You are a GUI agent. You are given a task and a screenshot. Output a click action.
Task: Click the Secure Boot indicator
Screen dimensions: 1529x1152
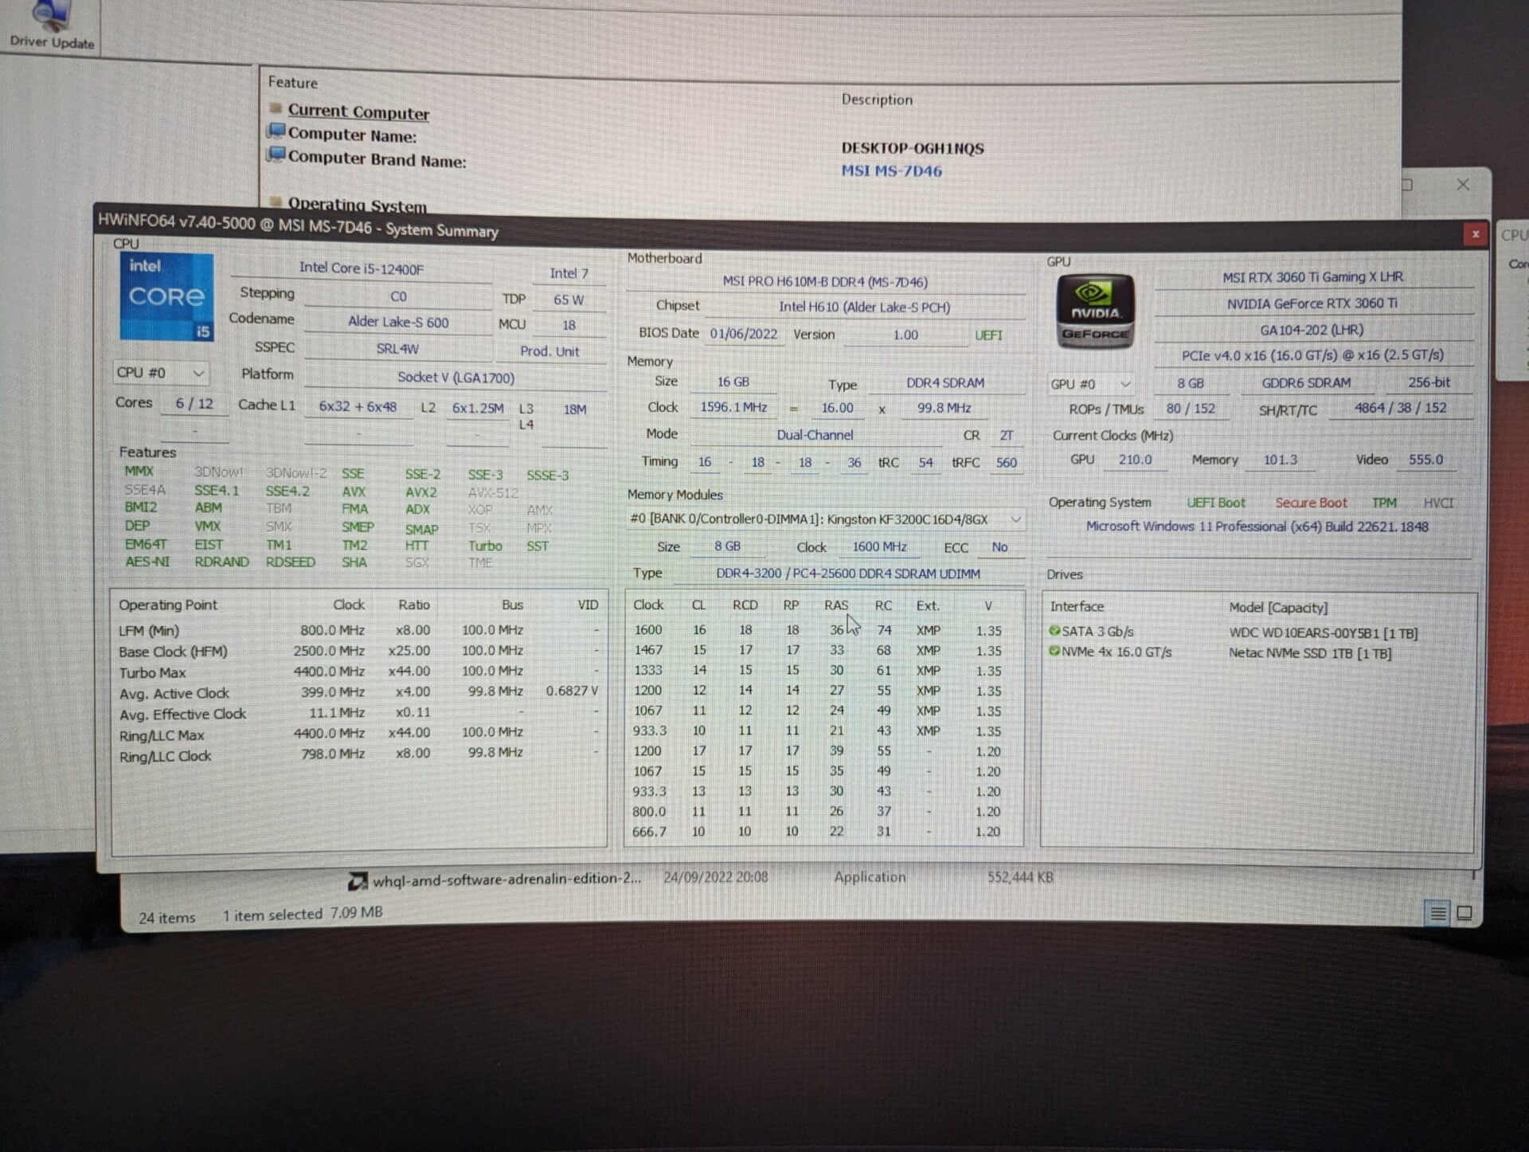(x=1311, y=503)
